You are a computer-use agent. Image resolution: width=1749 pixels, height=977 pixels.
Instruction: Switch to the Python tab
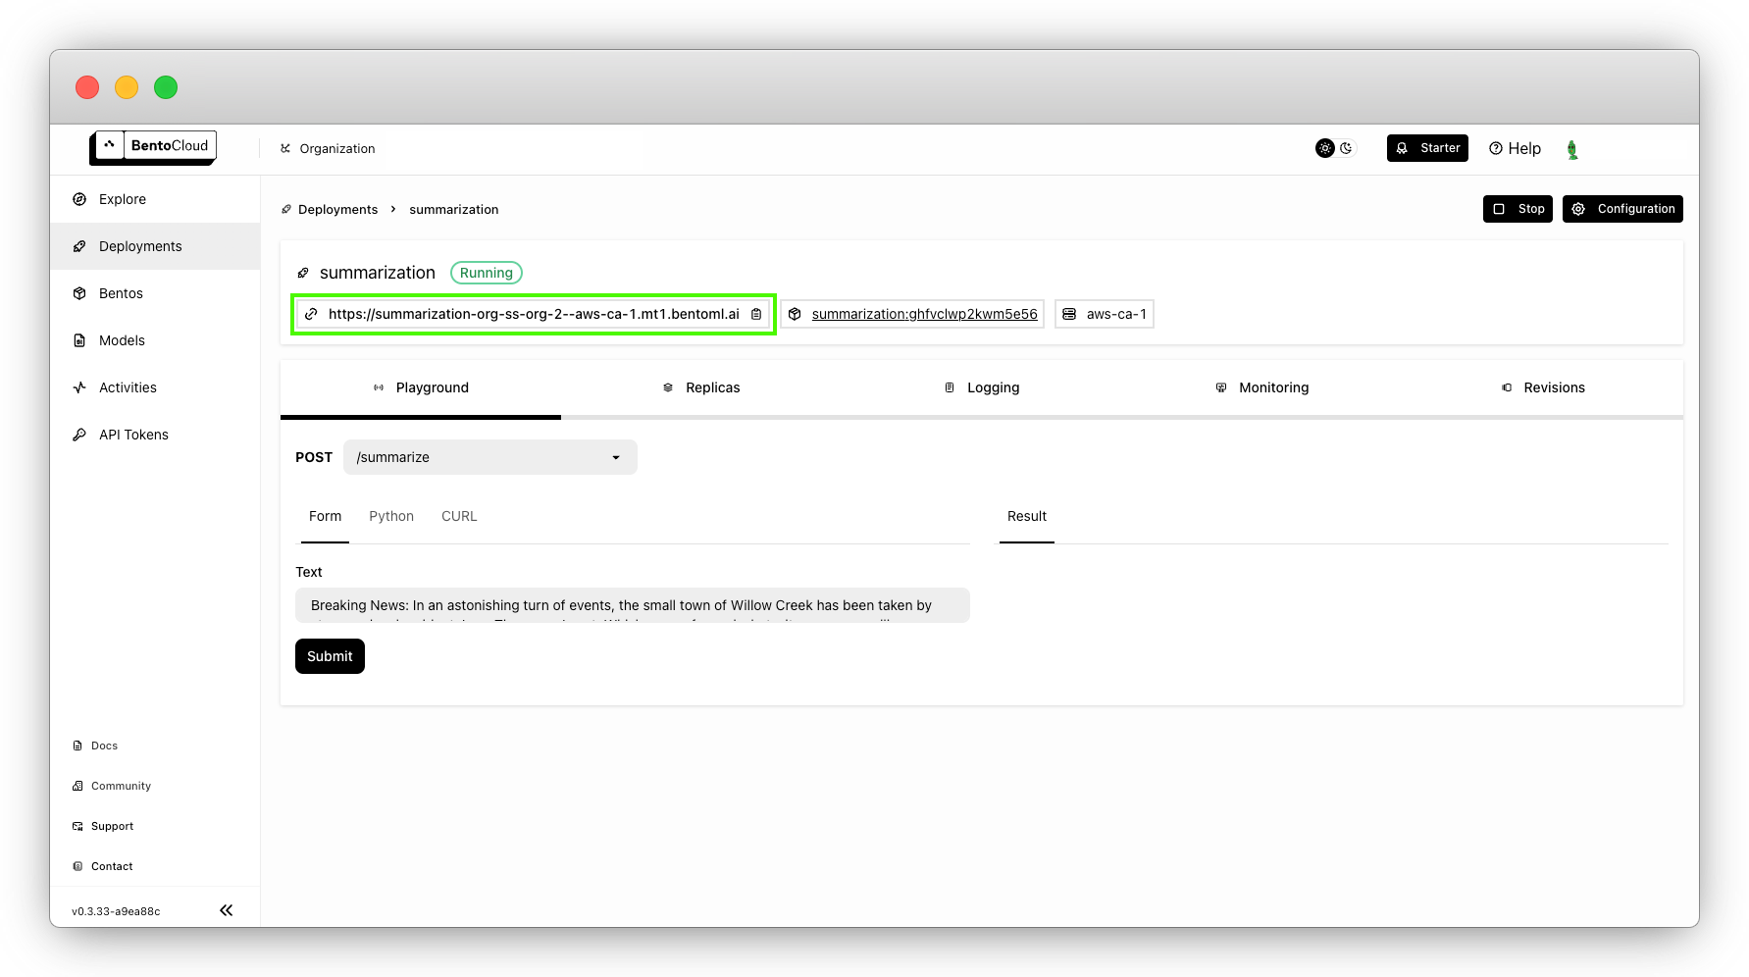391,516
